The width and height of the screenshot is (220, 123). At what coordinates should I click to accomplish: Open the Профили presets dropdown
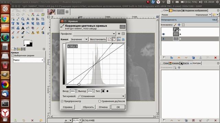(94, 33)
